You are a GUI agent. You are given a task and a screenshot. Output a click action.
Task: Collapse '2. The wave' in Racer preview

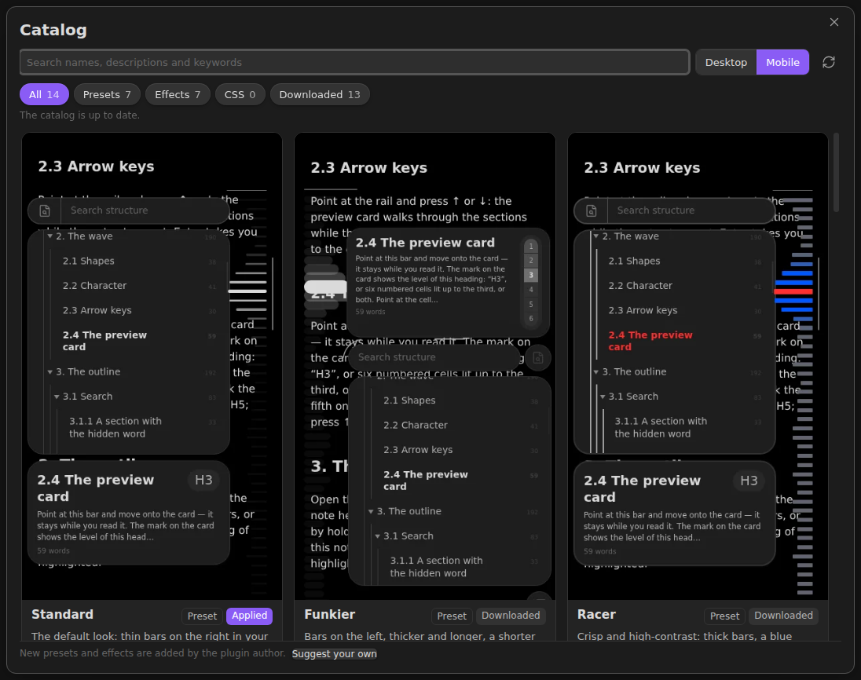tap(595, 236)
